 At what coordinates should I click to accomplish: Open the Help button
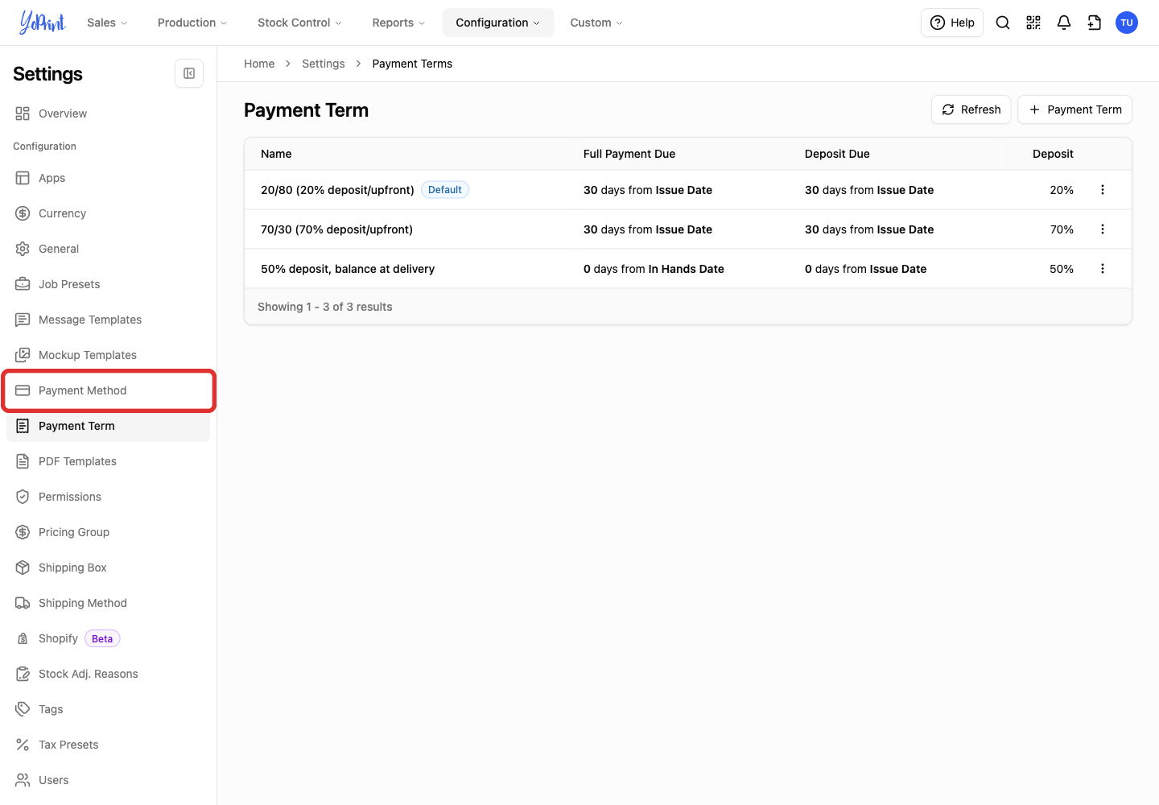coord(952,23)
